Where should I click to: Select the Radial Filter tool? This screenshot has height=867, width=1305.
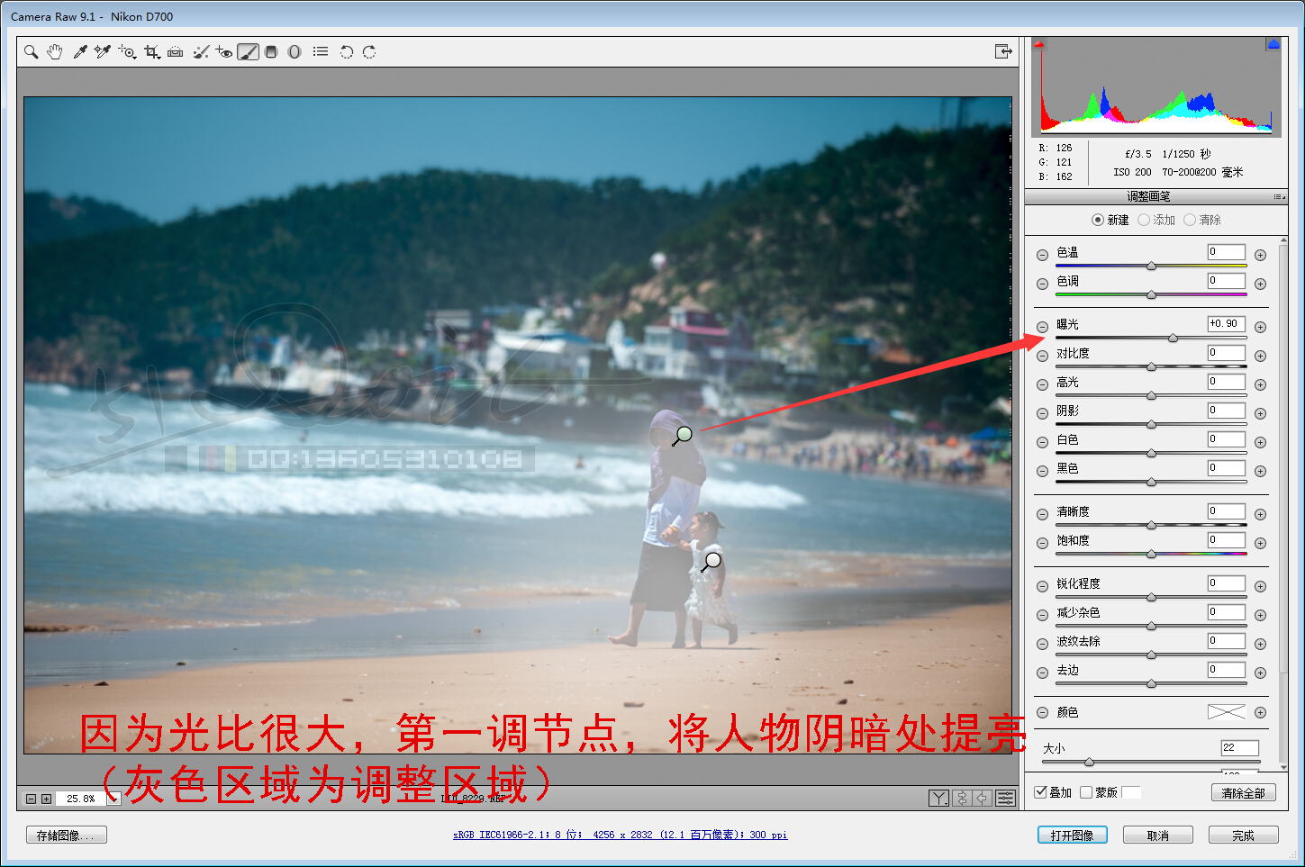click(x=295, y=52)
